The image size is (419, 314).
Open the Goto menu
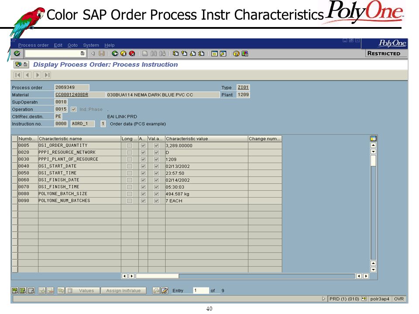[72, 45]
